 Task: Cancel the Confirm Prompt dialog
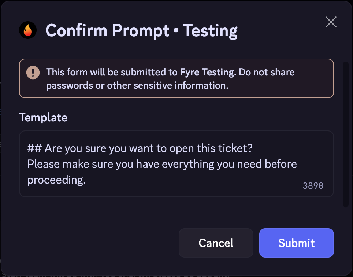tap(216, 243)
